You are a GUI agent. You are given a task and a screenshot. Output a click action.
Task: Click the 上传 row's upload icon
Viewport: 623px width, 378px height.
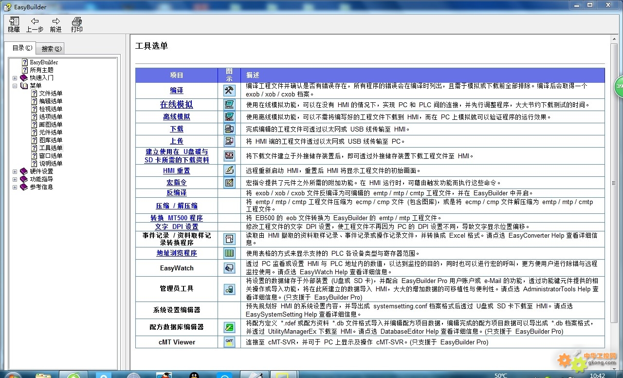tap(229, 141)
